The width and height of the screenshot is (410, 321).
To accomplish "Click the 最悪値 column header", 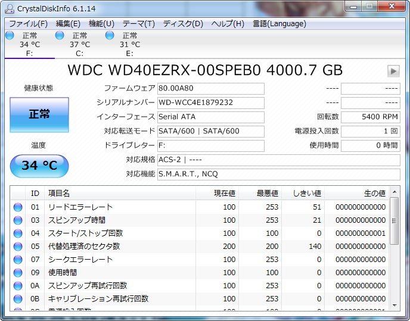I will click(x=260, y=194).
